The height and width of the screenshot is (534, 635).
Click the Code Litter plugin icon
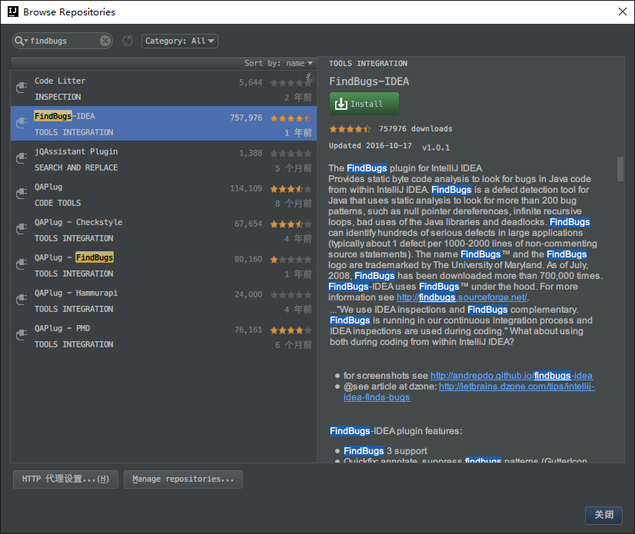(x=22, y=89)
